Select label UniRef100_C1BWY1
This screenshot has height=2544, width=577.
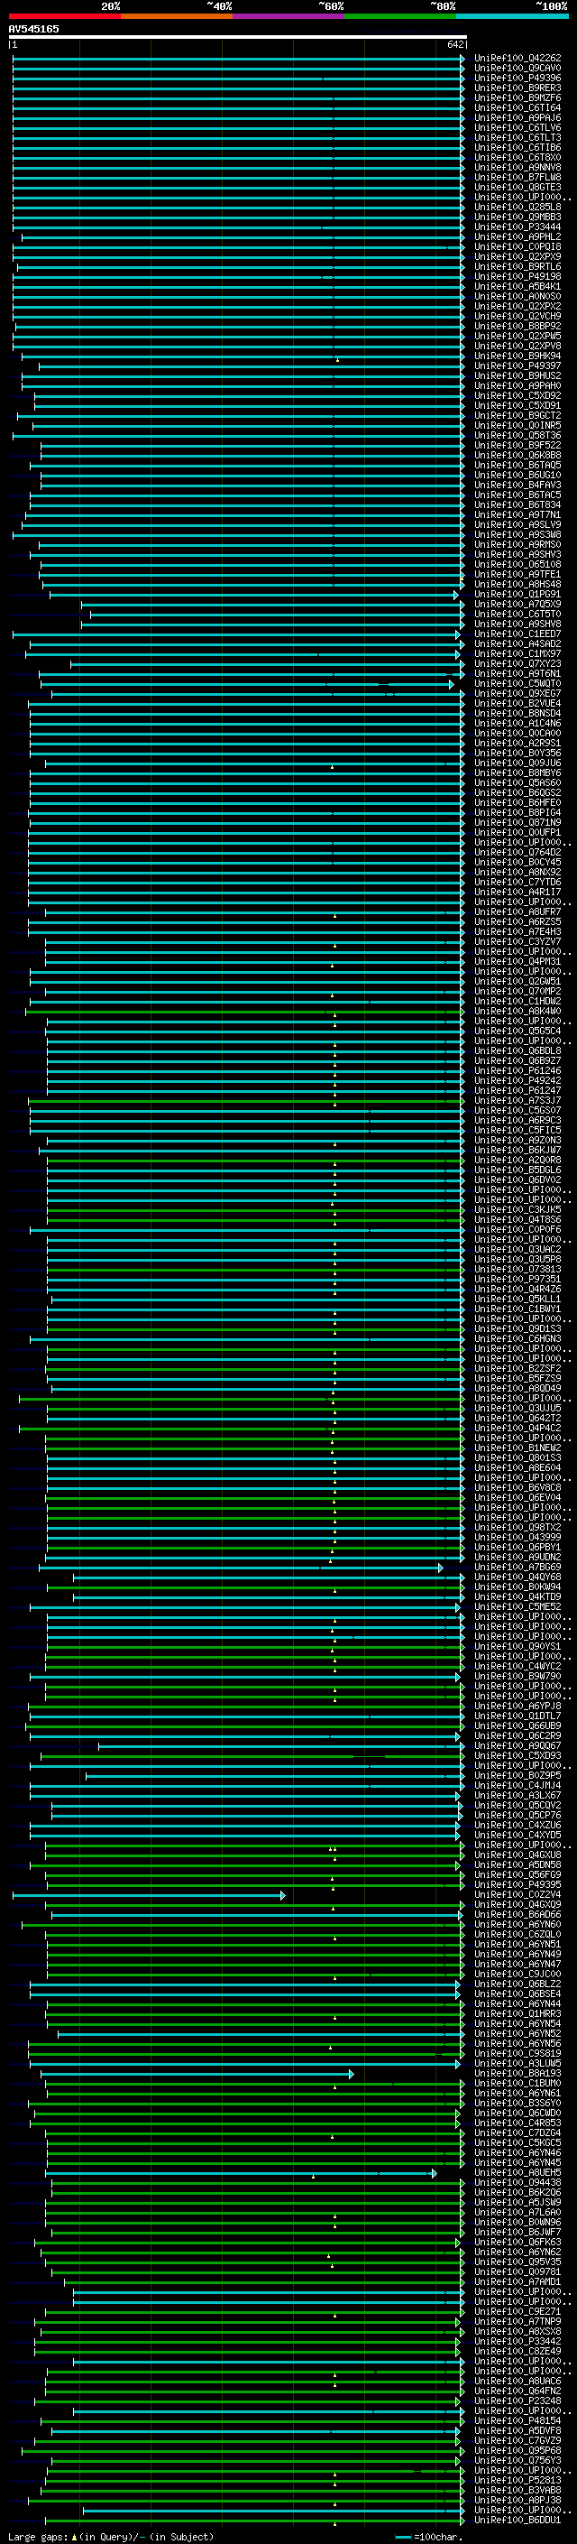tap(517, 1309)
